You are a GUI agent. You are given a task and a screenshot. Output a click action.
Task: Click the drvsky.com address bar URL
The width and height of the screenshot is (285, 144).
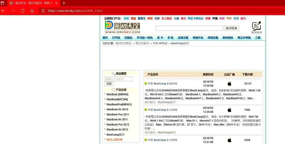coord(75,11)
